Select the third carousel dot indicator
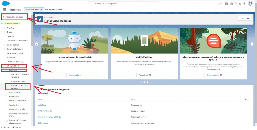This screenshot has width=257, height=130. pos(147,82)
